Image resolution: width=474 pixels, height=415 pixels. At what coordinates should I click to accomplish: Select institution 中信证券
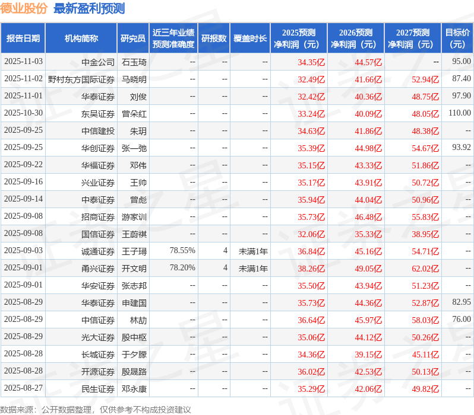point(98,320)
